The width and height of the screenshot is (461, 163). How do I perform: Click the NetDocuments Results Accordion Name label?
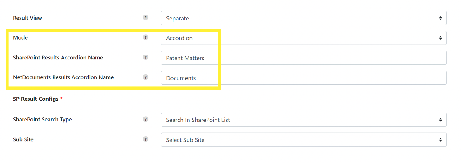pos(63,77)
